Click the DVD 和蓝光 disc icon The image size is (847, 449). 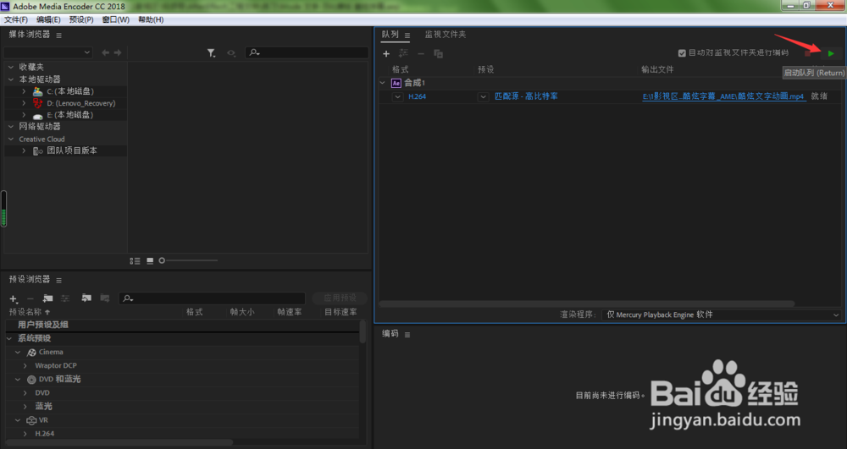[31, 380]
